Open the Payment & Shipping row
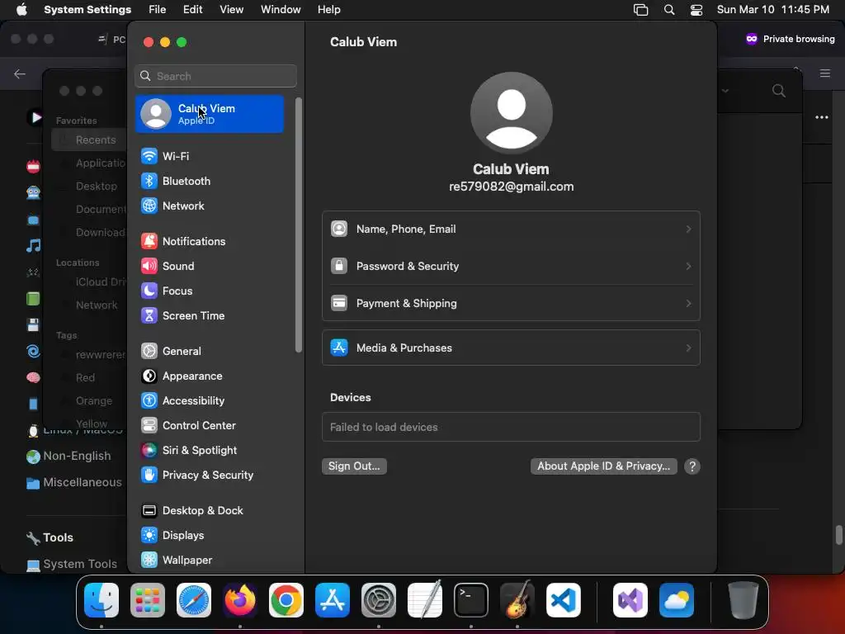Viewport: 845px width, 634px height. [x=511, y=304]
